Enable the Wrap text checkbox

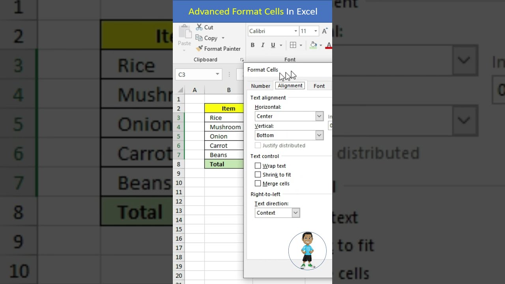pyautogui.click(x=258, y=166)
